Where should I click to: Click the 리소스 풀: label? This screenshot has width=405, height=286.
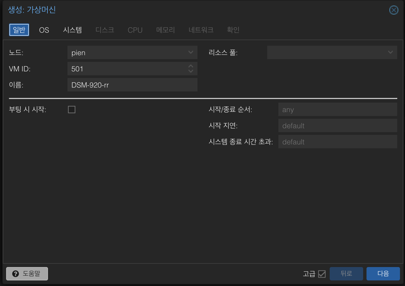[x=223, y=52]
